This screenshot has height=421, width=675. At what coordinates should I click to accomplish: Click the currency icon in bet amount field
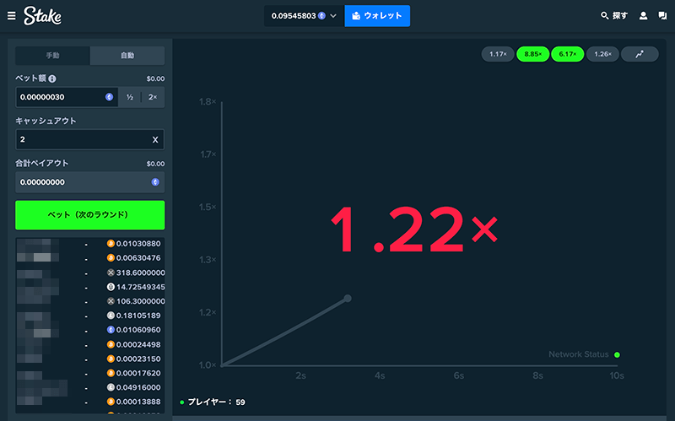pos(109,97)
